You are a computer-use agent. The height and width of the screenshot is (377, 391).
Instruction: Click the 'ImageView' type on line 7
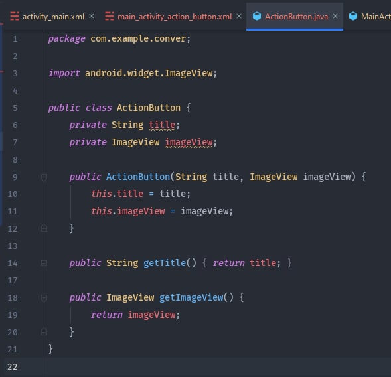point(135,143)
